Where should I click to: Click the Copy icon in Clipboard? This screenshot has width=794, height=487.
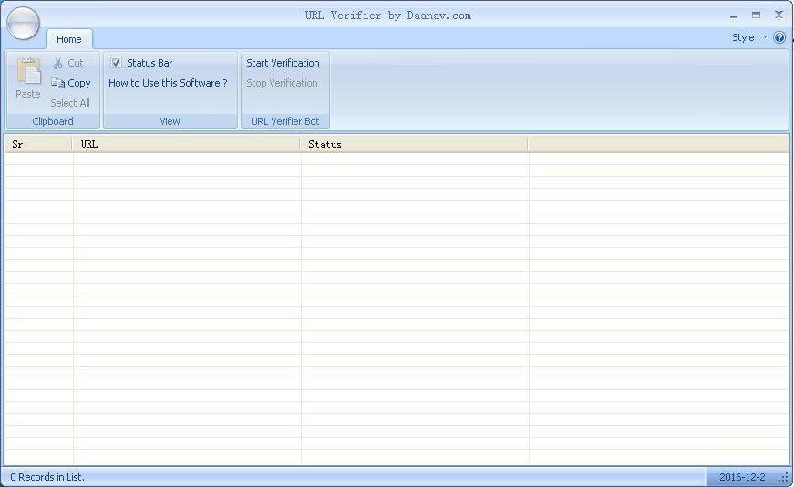point(58,83)
